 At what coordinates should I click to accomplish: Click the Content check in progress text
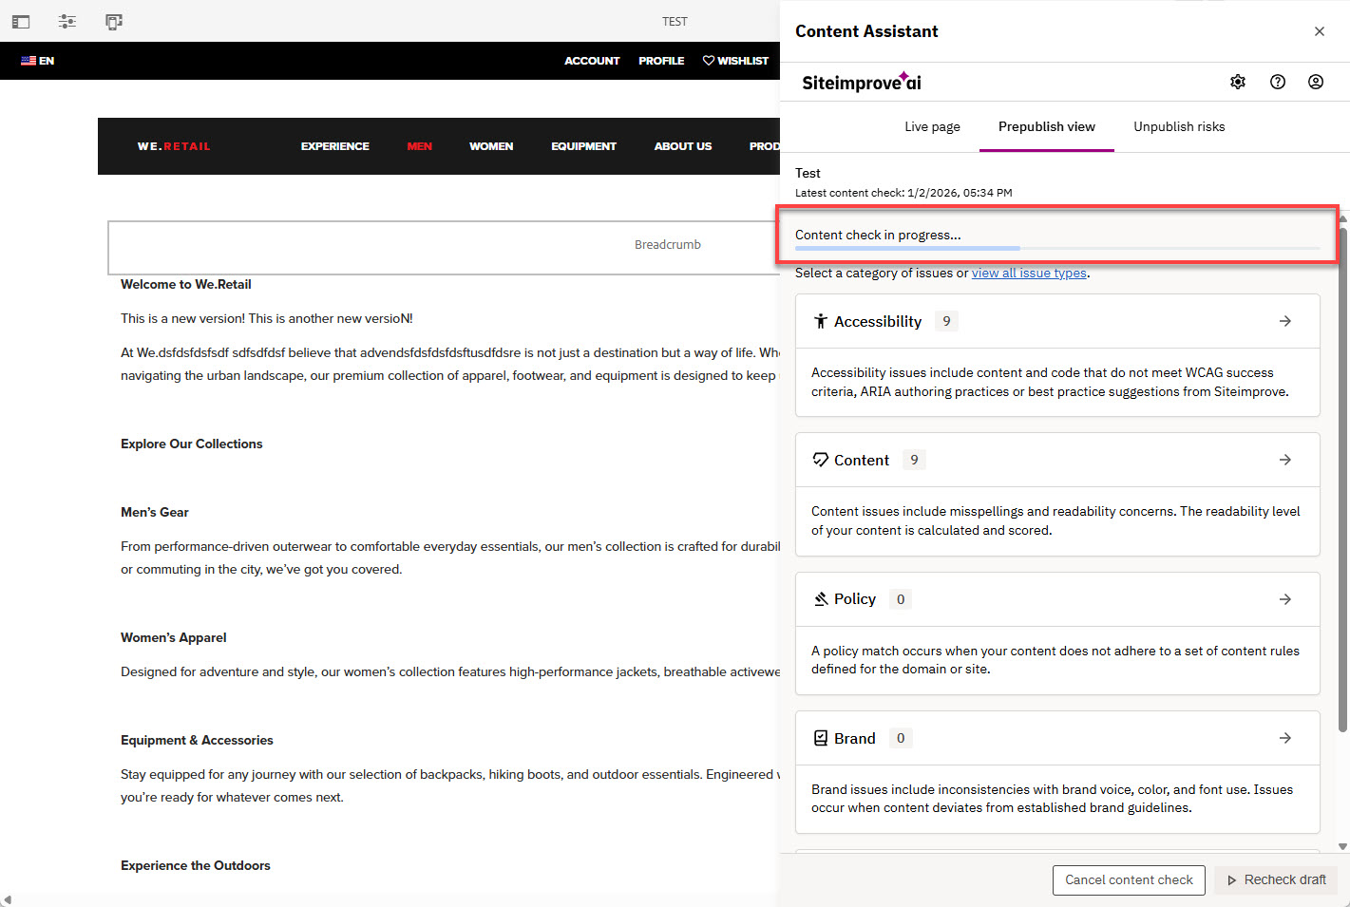pyautogui.click(x=878, y=235)
